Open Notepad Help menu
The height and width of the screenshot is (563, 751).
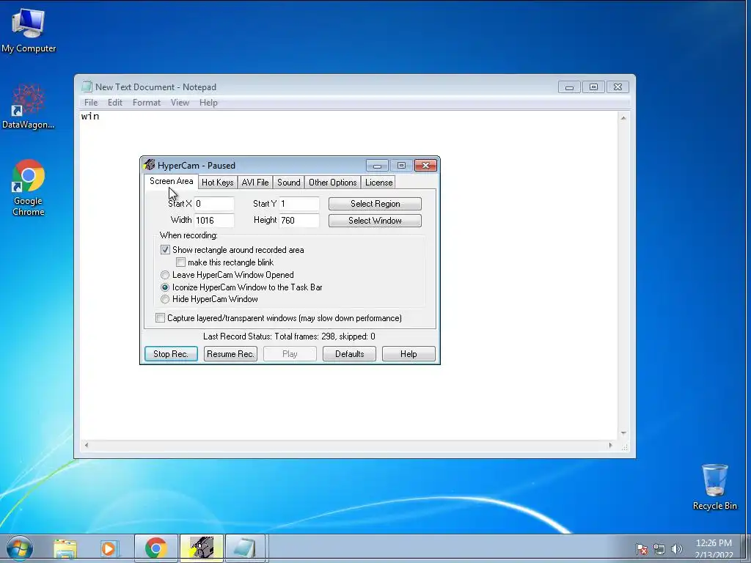[208, 103]
